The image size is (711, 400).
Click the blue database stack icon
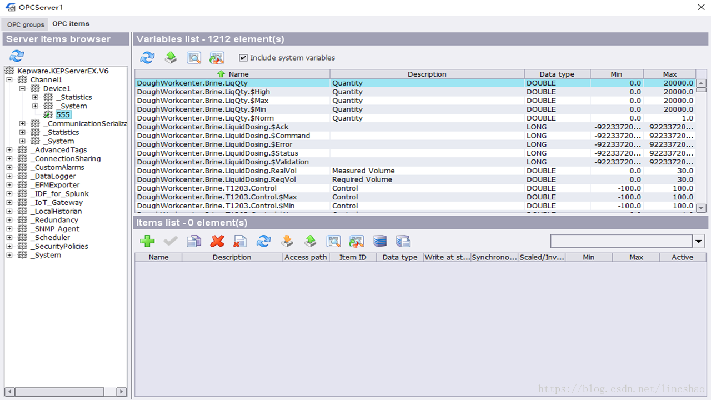coord(380,241)
